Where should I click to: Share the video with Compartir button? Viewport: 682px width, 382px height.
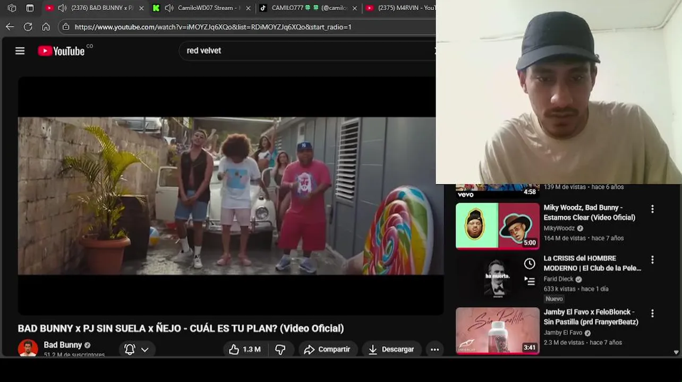(327, 349)
